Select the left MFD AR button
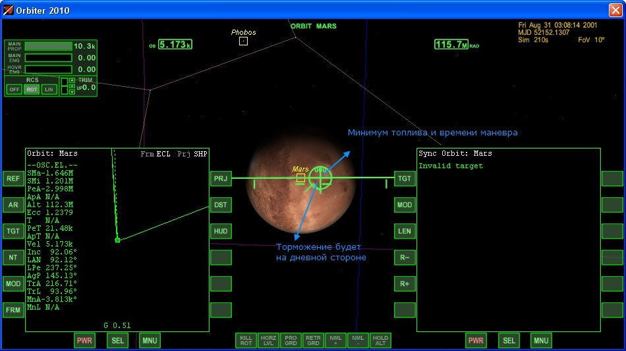 (13, 205)
